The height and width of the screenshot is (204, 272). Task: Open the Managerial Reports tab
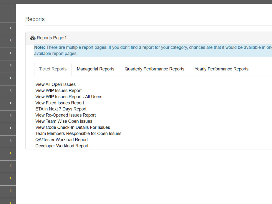[x=95, y=69]
